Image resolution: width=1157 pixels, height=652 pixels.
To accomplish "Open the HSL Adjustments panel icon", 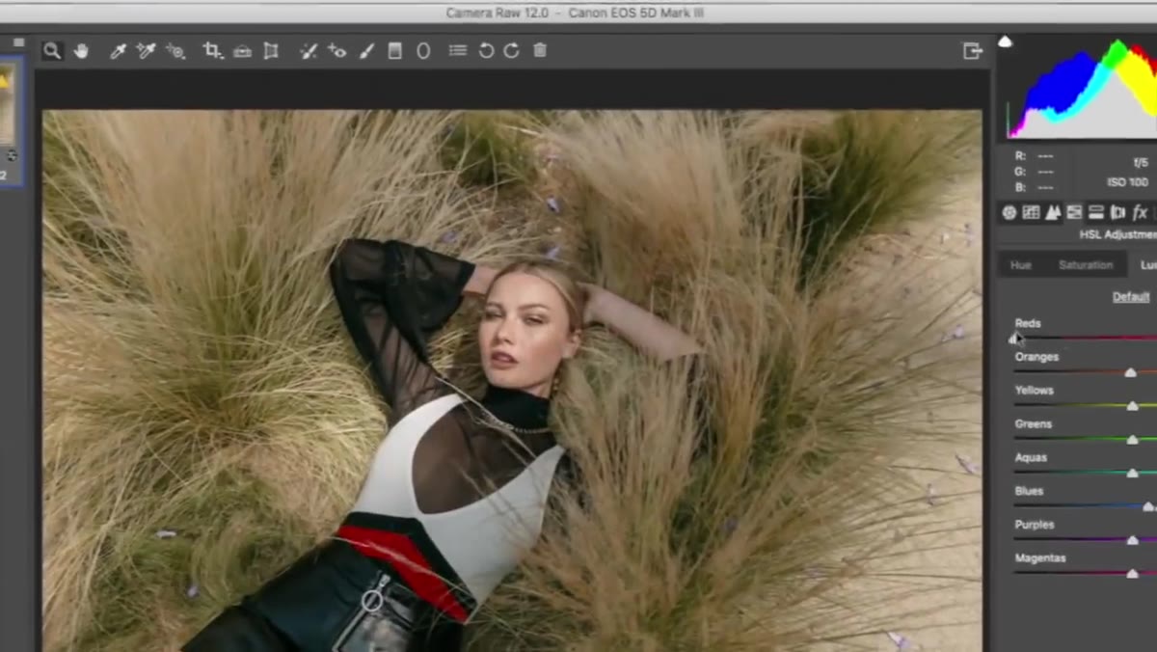I will tap(1074, 212).
